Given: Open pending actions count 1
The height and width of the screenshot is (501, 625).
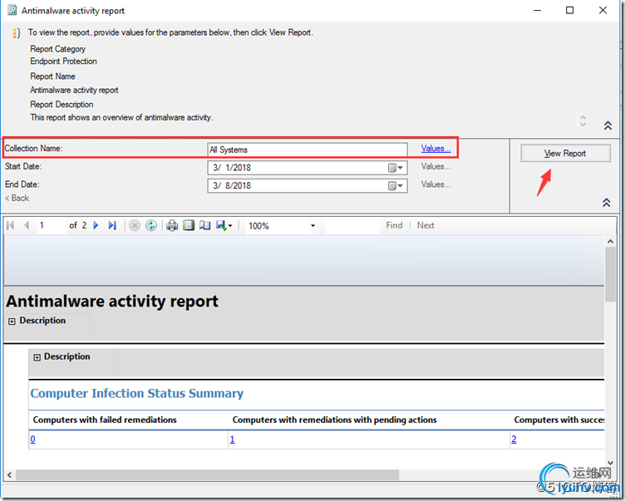Looking at the screenshot, I should 233,440.
